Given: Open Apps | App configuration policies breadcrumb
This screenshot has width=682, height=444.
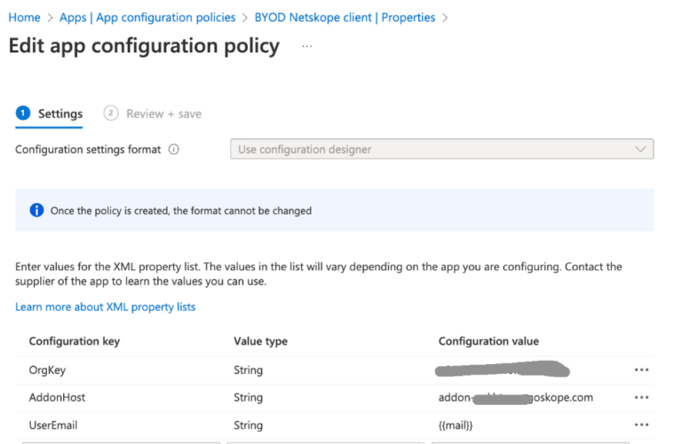Looking at the screenshot, I should 147,18.
